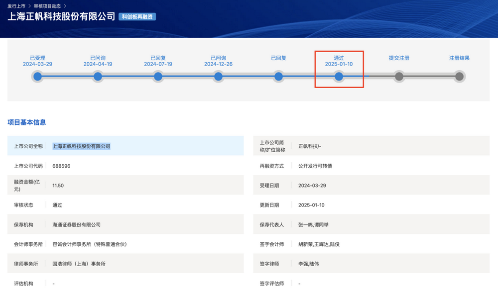Click the 已问询 2024-04-19 timeline dot
Screen dimensions: 498x299
[x=98, y=77]
